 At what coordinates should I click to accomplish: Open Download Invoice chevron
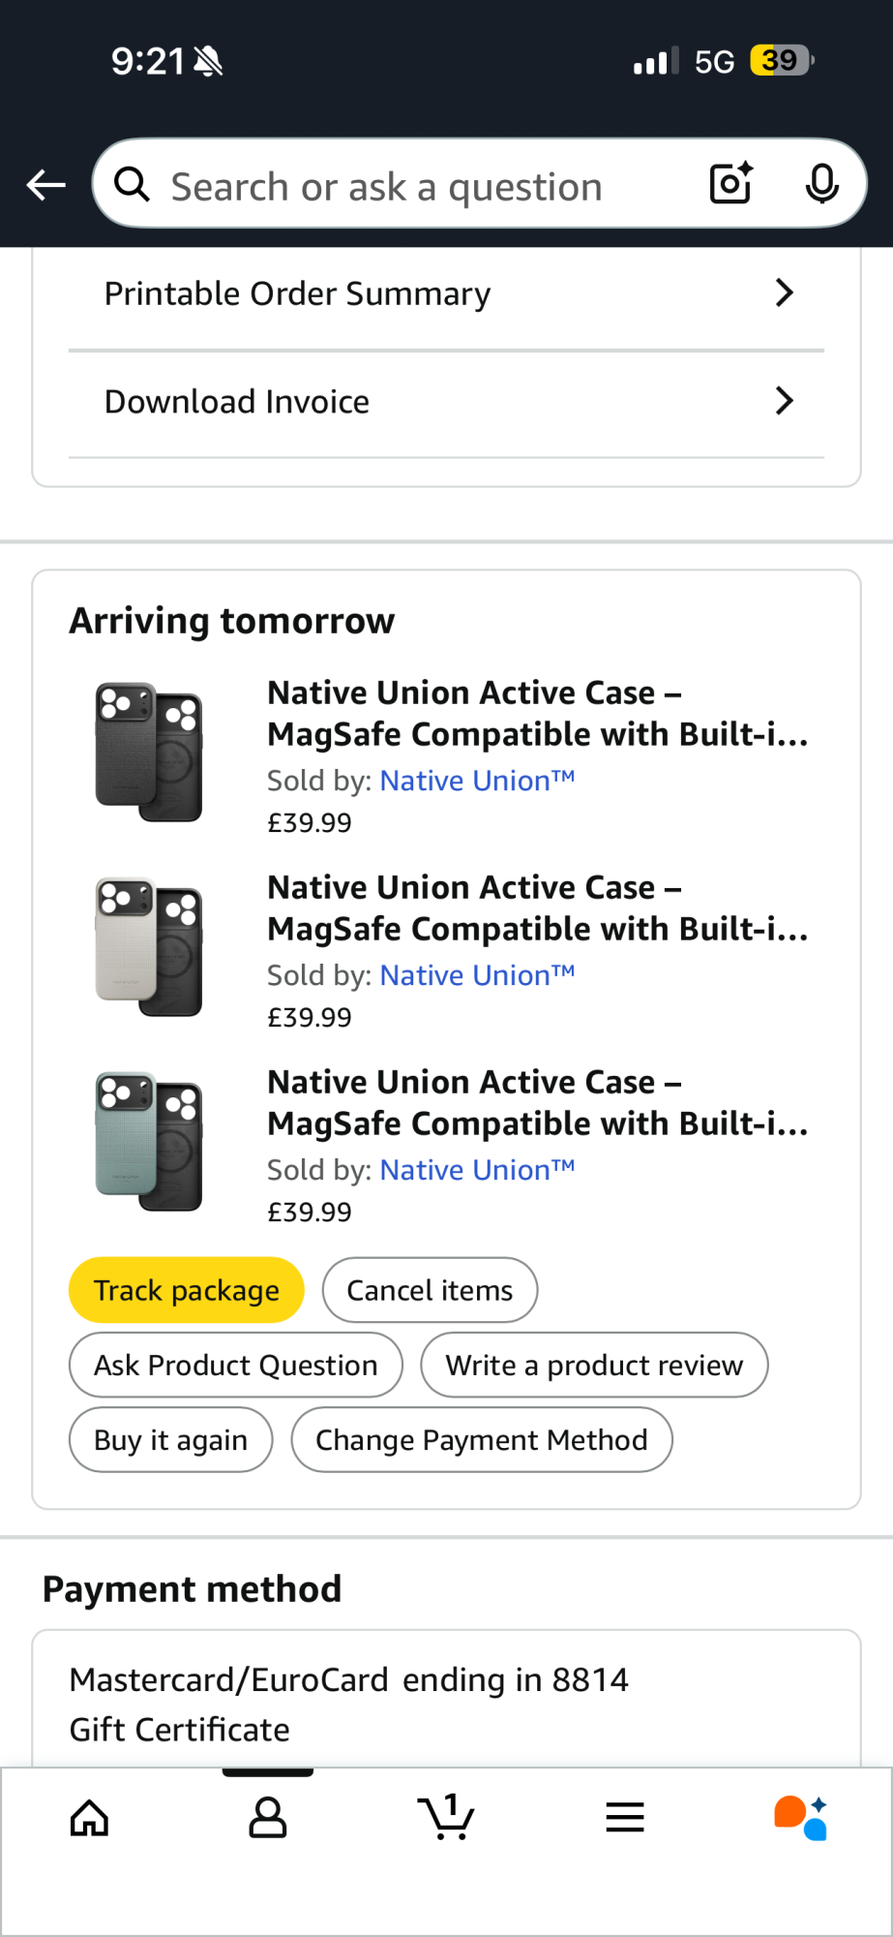tap(784, 401)
